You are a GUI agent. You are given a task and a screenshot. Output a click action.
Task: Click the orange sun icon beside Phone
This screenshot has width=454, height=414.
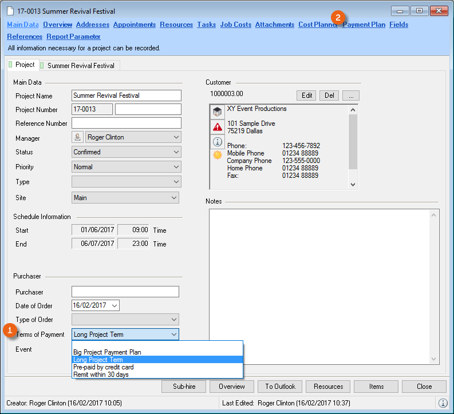click(x=218, y=155)
